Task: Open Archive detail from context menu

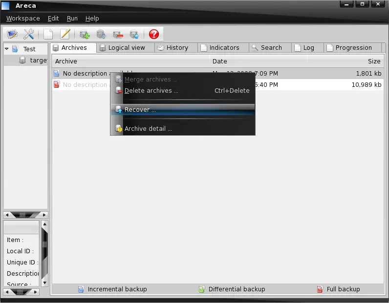Action: click(x=183, y=129)
